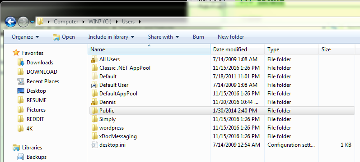Click the New folder button
This screenshot has height=162, width=360.
(x=231, y=37)
